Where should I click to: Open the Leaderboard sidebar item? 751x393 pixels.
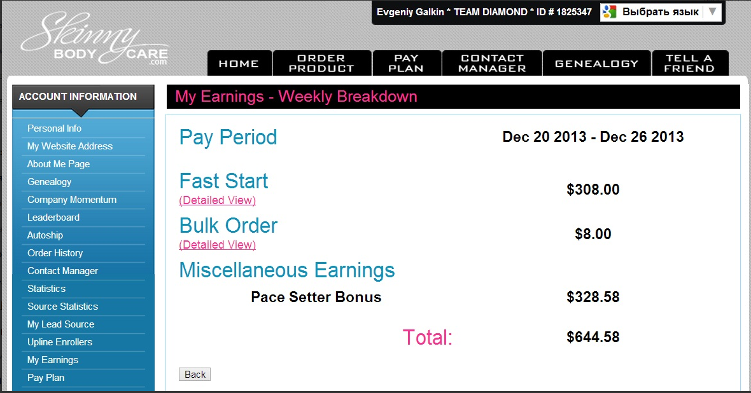point(53,217)
